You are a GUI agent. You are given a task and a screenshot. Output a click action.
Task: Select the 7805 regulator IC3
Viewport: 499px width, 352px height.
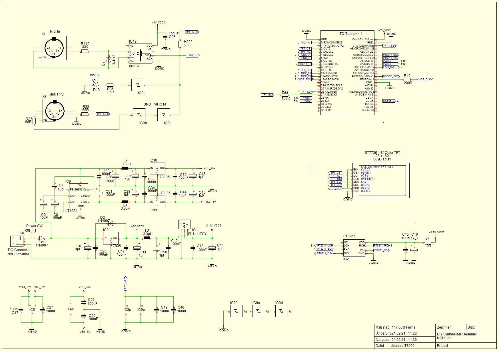pos(111,238)
